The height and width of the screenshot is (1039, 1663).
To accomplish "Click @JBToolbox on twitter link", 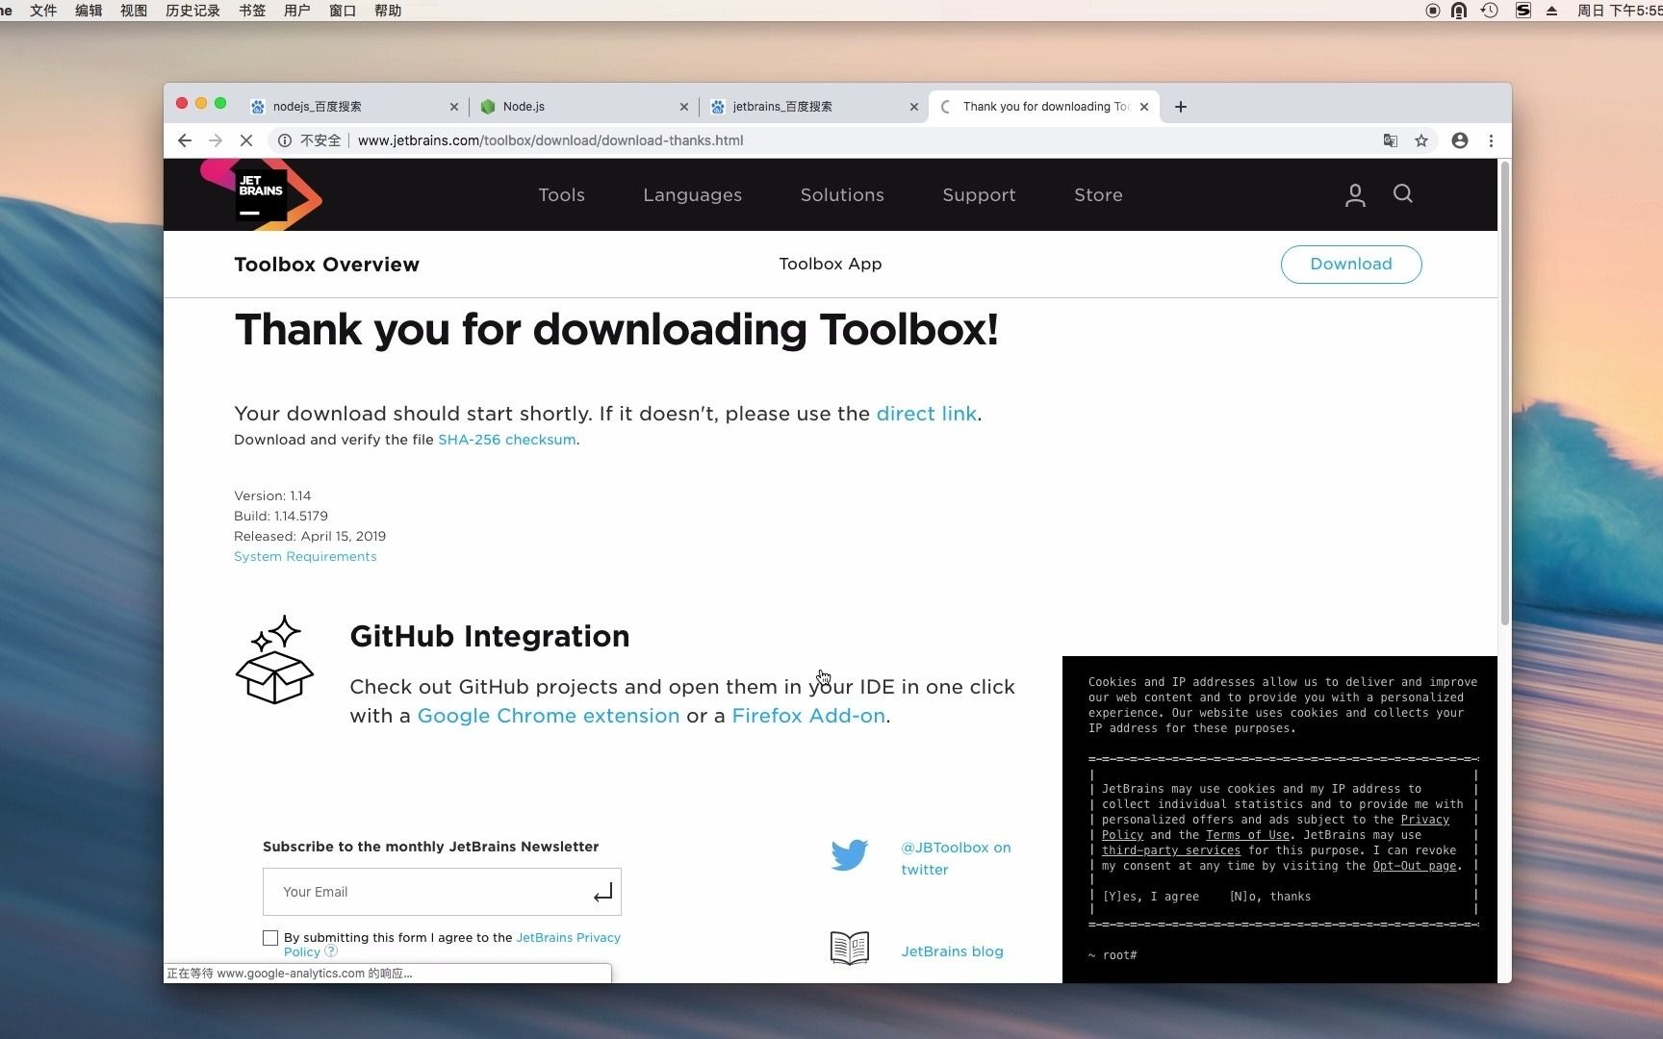I will coord(956,858).
